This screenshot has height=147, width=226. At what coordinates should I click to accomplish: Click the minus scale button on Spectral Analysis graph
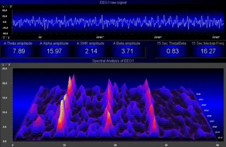(6, 65)
